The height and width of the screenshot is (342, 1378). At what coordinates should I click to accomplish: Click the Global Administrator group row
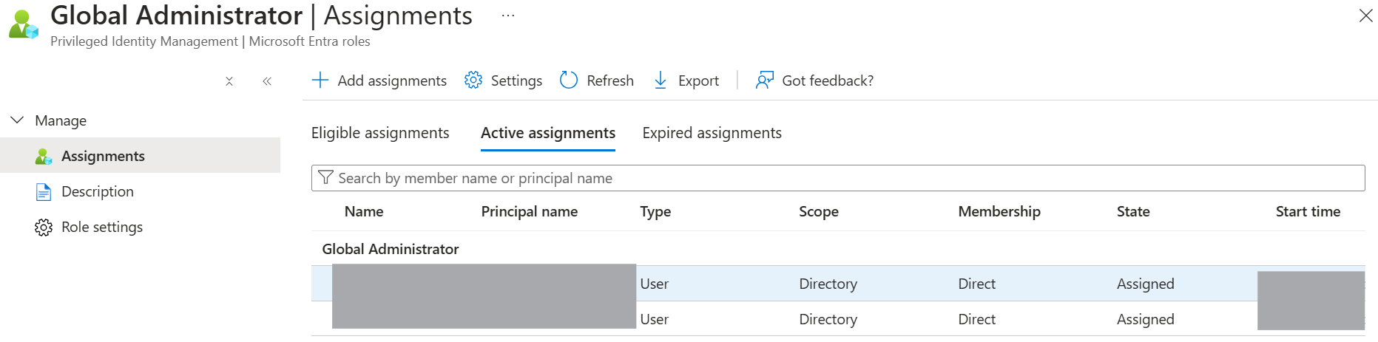(838, 249)
